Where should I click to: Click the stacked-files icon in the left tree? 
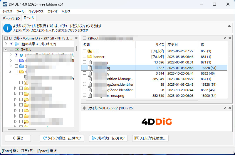coord(26,77)
